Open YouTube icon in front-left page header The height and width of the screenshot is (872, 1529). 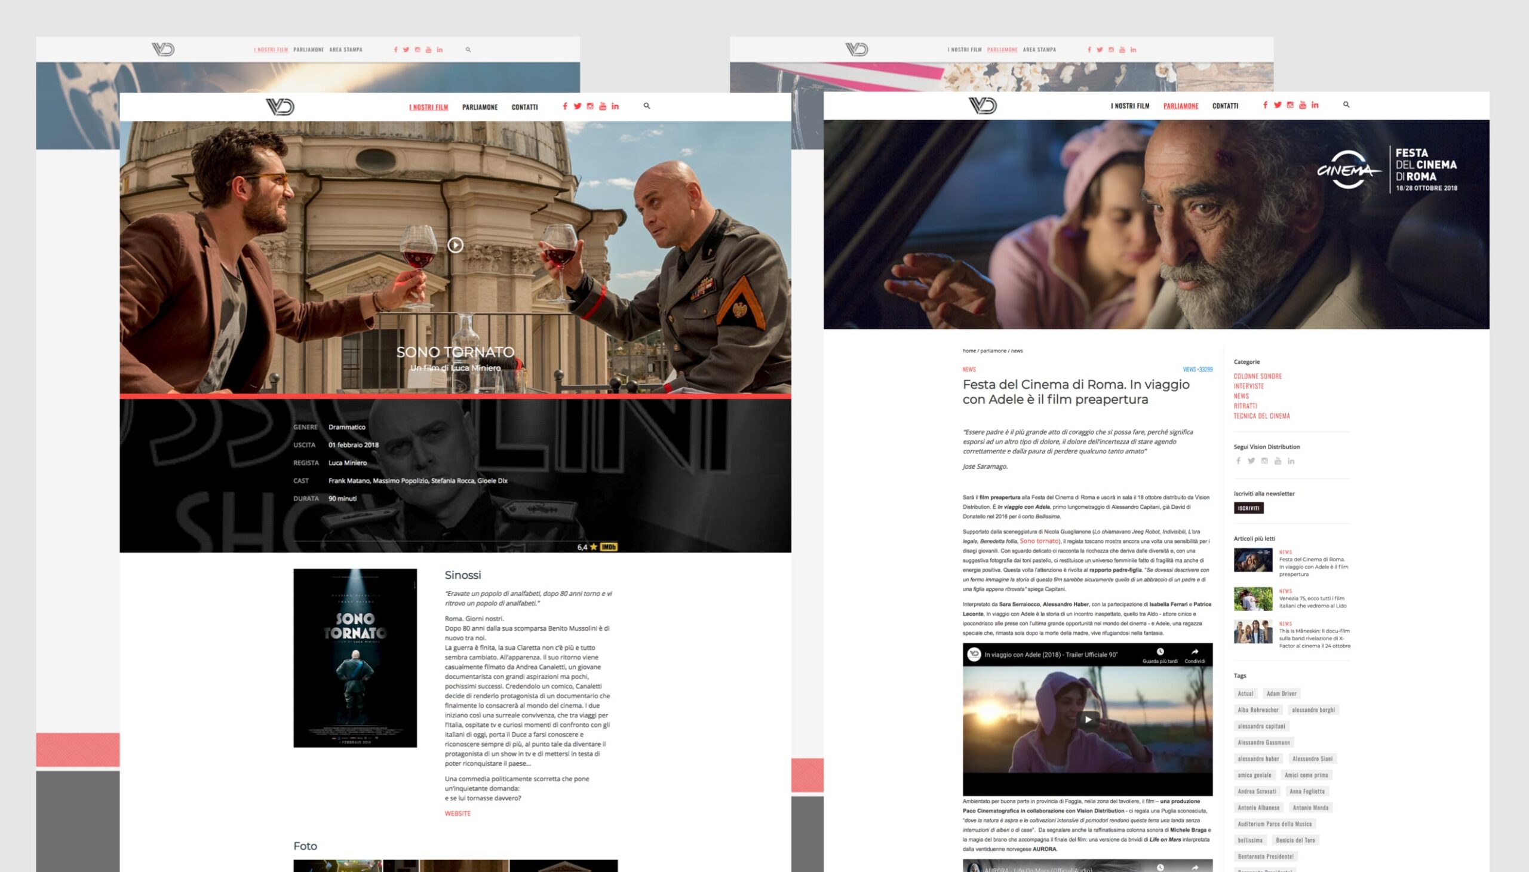point(603,106)
